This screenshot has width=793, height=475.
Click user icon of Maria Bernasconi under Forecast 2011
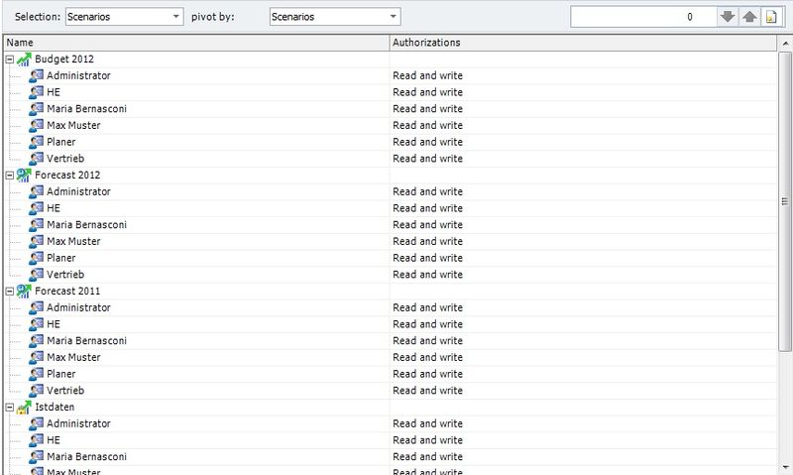coord(36,340)
